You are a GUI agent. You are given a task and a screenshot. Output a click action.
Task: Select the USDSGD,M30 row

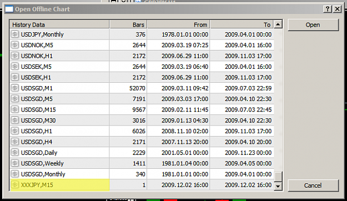pos(142,120)
